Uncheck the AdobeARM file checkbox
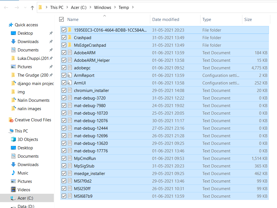This screenshot has height=208, width=277. click(x=64, y=52)
